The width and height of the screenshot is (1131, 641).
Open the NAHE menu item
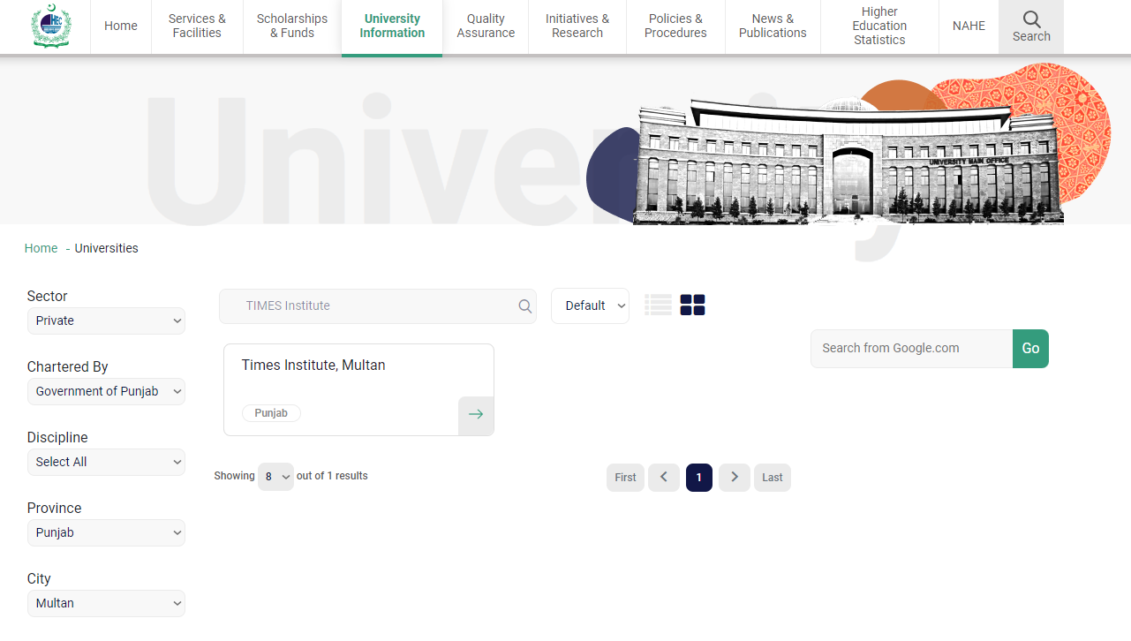click(x=969, y=26)
